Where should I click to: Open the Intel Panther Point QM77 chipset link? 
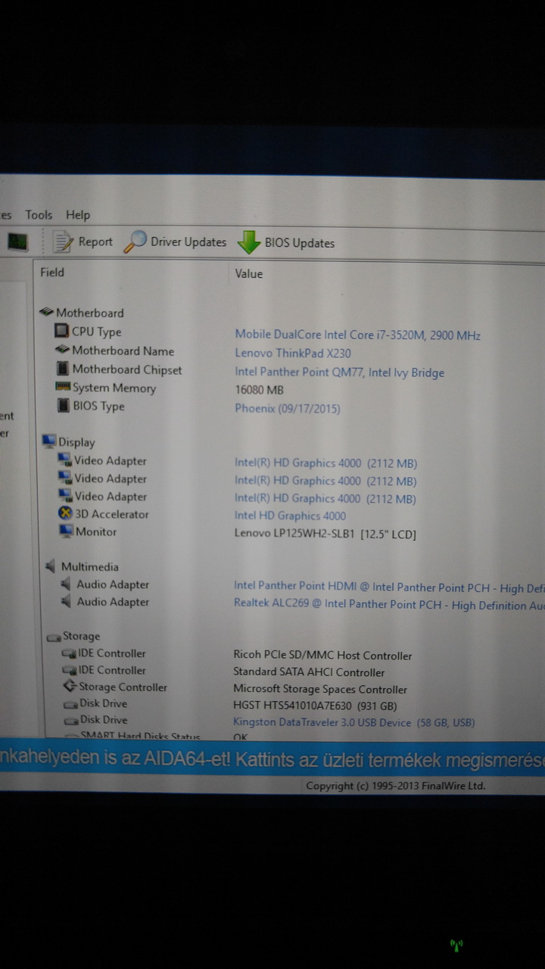339,372
